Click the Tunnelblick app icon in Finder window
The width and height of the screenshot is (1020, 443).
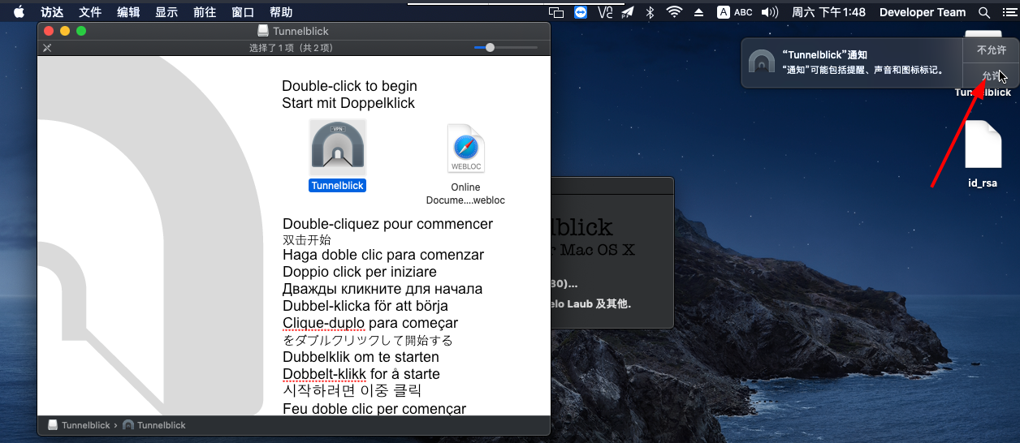click(x=338, y=147)
